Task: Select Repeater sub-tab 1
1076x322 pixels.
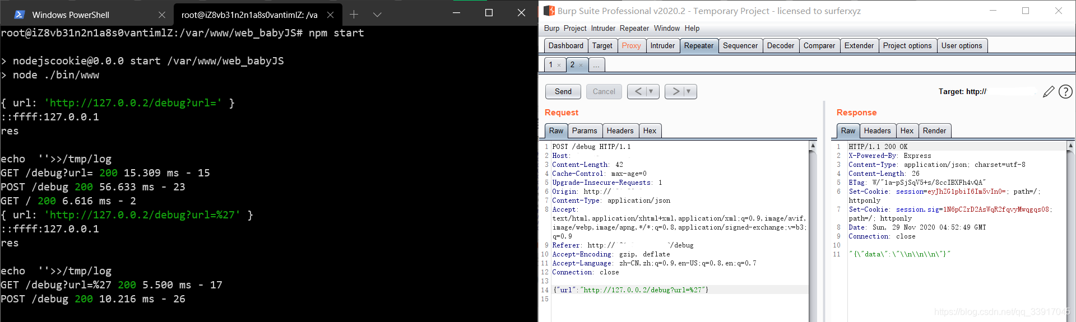Action: [x=551, y=64]
